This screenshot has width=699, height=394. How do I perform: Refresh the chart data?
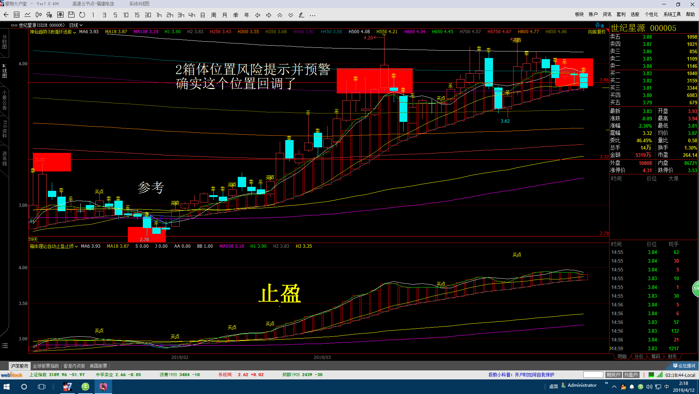pyautogui.click(x=82, y=15)
